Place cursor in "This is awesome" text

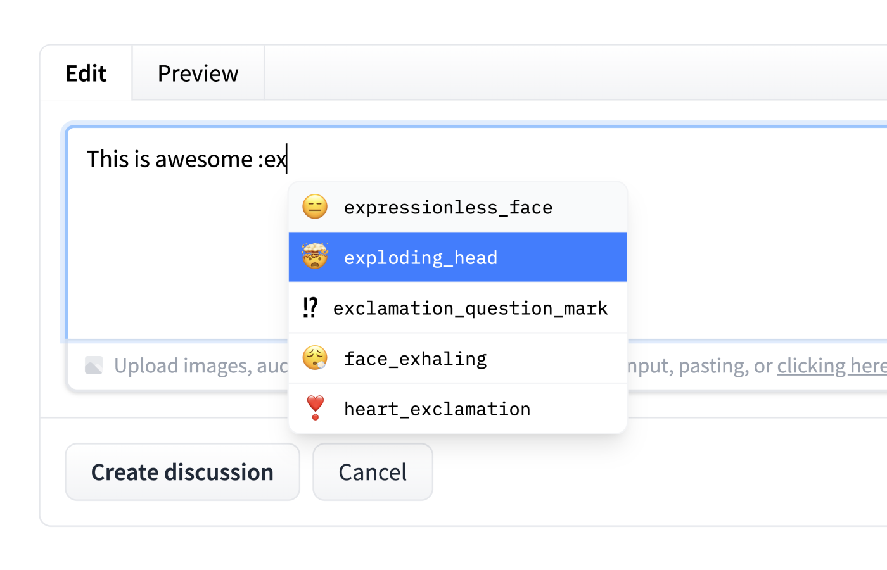click(169, 159)
